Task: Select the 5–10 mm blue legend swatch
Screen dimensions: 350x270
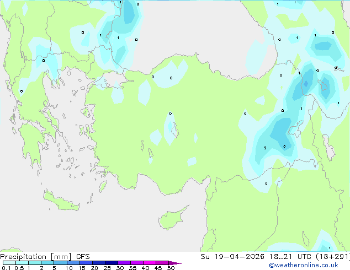Action: (60, 263)
